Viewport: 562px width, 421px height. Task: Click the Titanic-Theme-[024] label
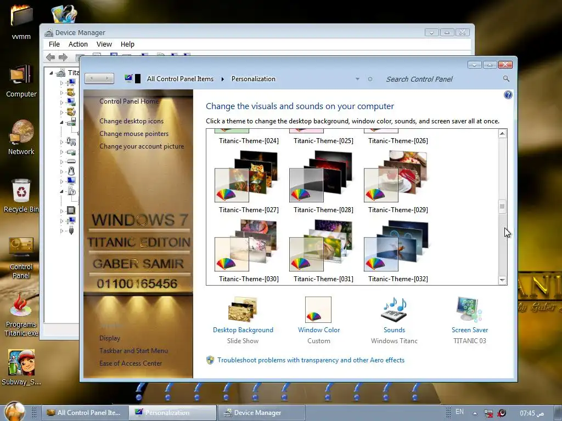pyautogui.click(x=249, y=141)
